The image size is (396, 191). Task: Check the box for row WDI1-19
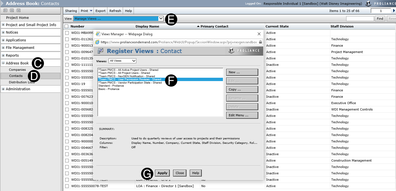[67, 84]
